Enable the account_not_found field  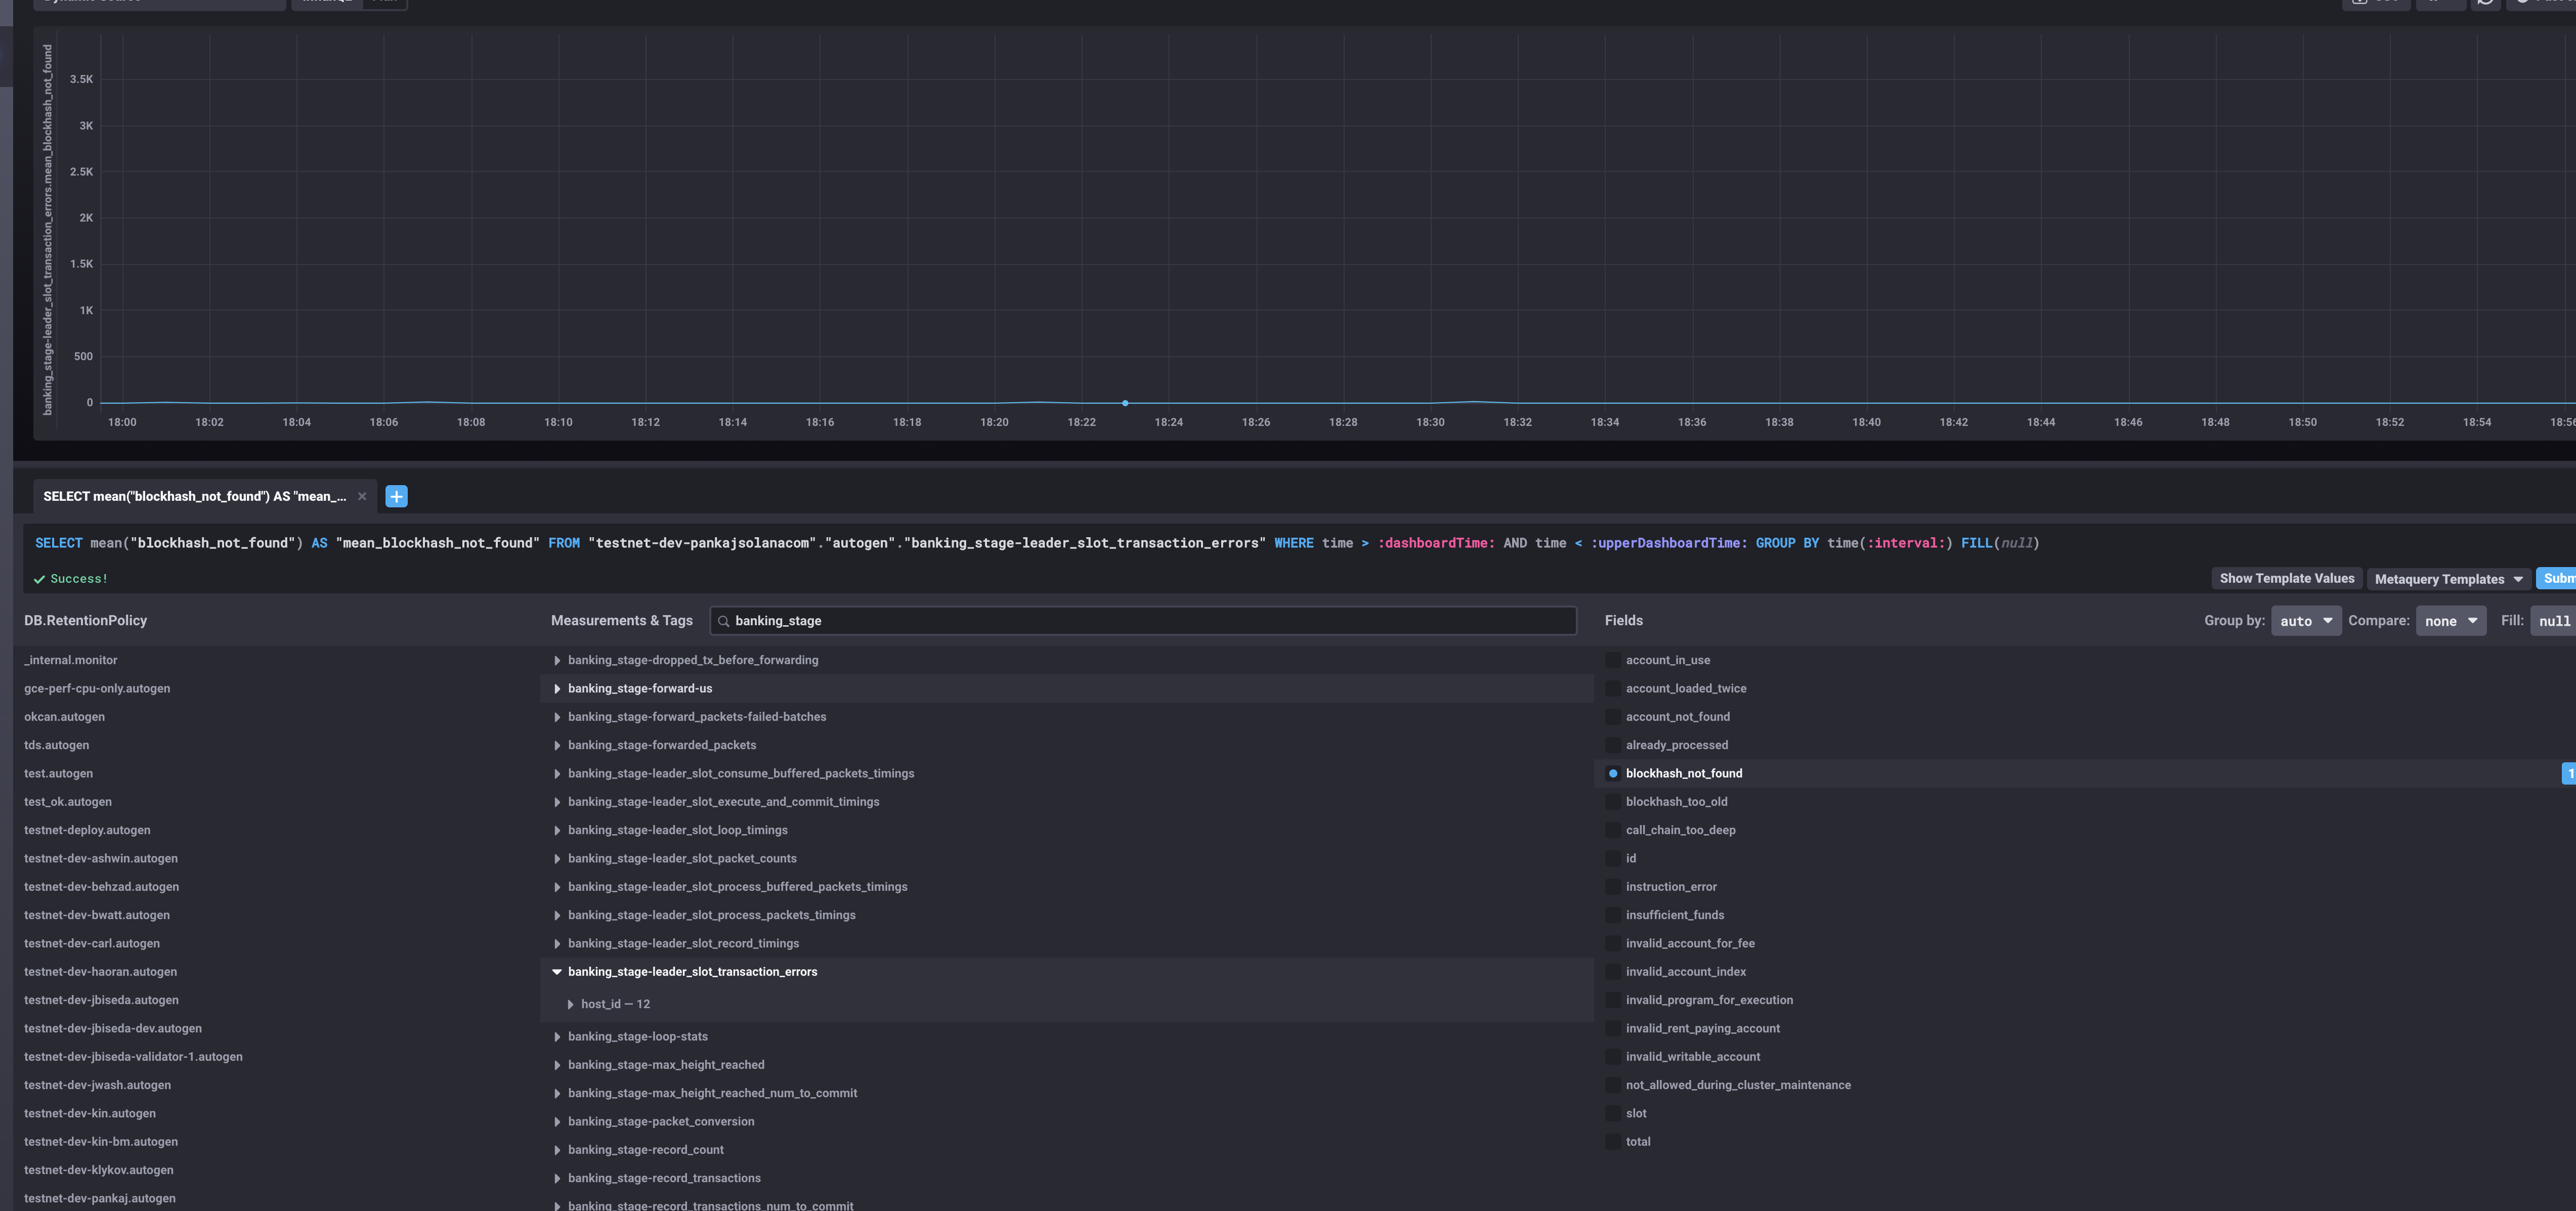[x=1613, y=717]
